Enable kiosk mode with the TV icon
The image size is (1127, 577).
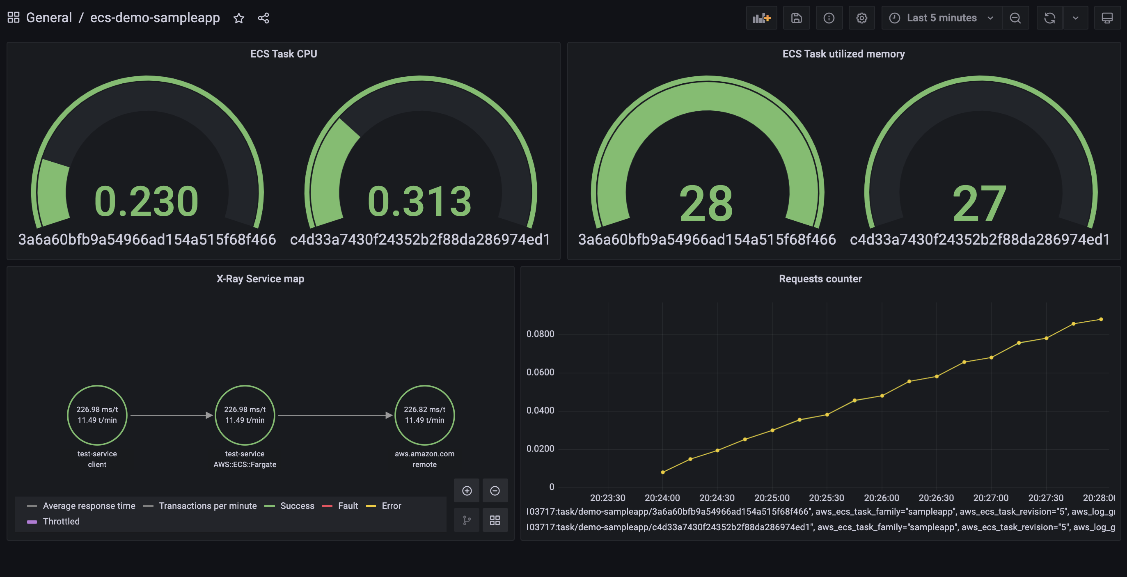coord(1108,18)
